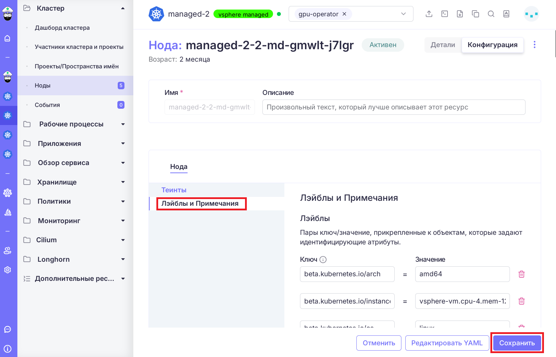Expand the Мониторинг section
Screen dimensions: 556x357
point(123,221)
